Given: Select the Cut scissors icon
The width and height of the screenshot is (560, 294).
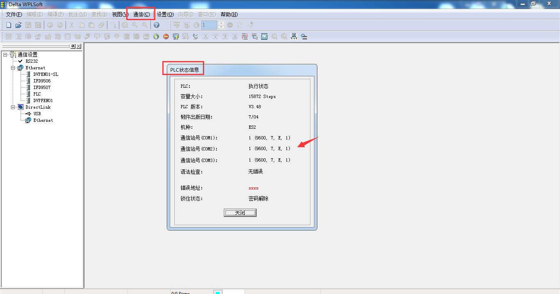Looking at the screenshot, I should click(x=71, y=25).
